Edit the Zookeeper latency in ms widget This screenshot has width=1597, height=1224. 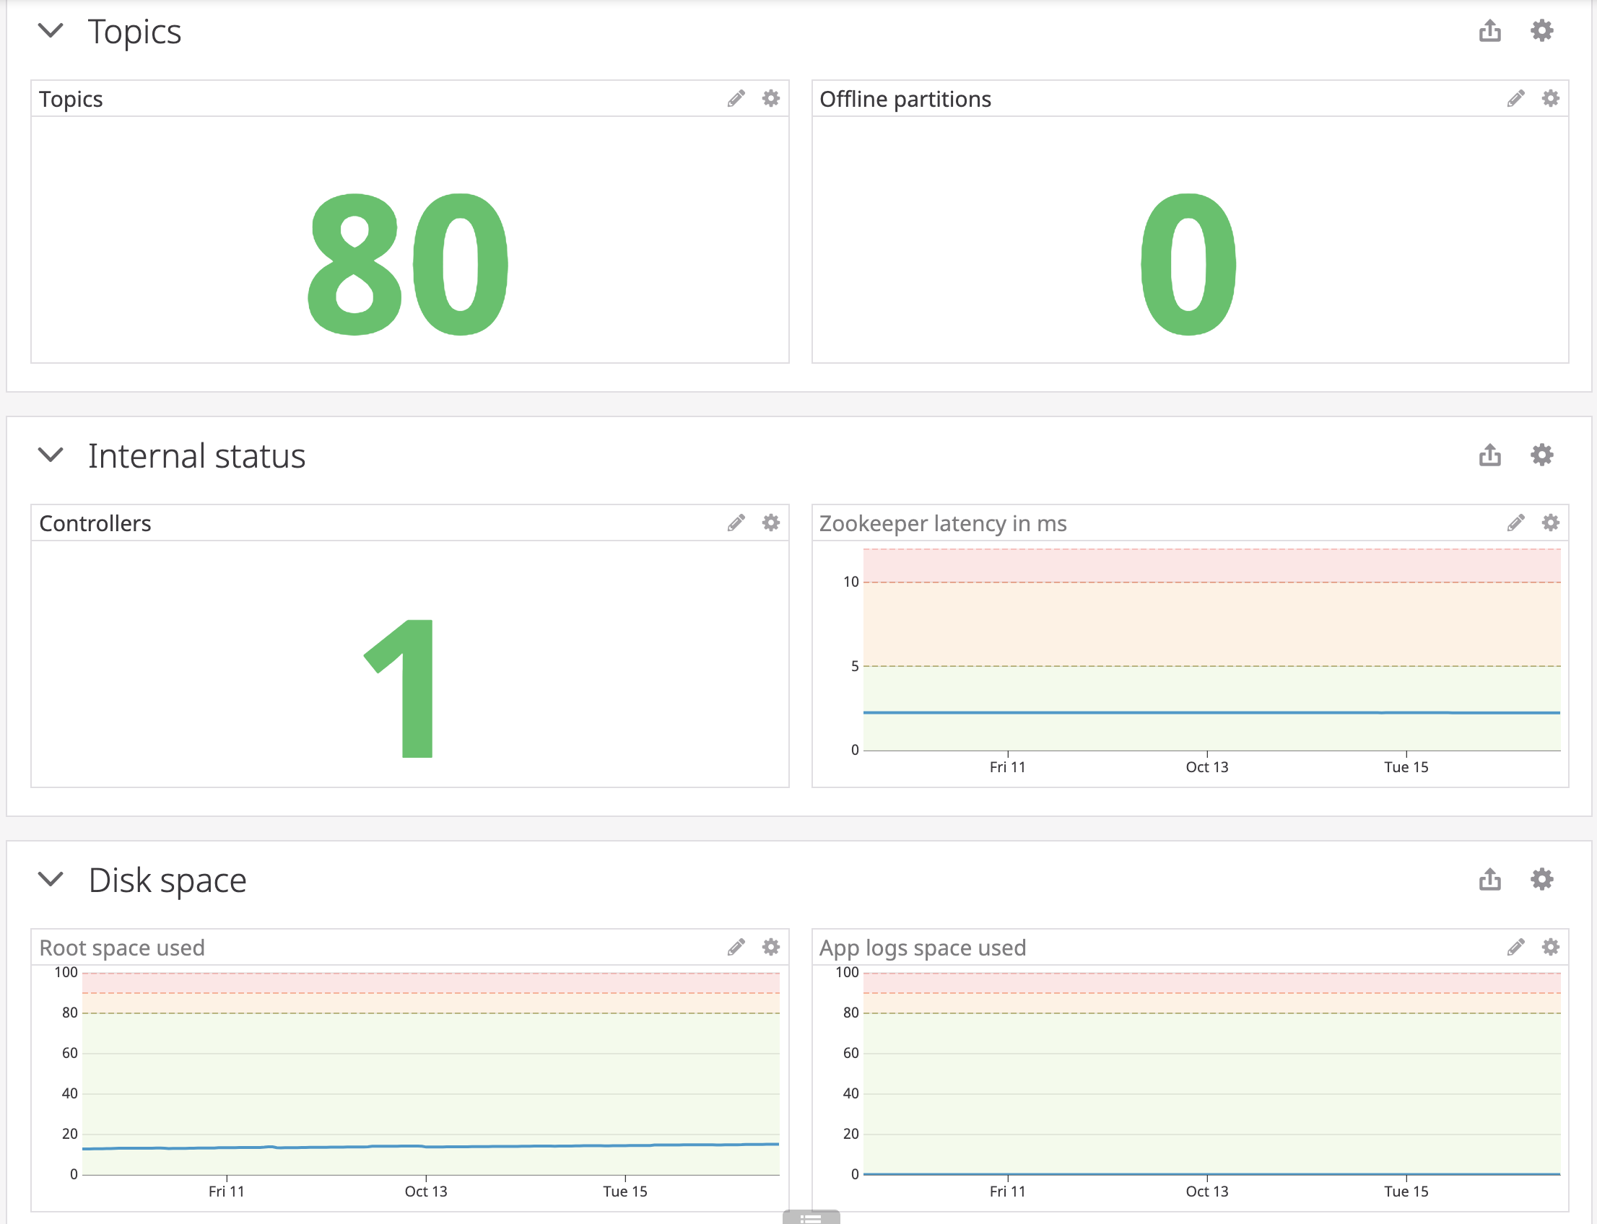click(1516, 523)
